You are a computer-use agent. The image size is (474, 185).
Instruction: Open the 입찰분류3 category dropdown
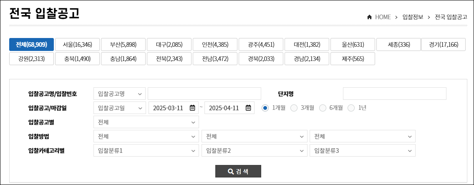point(363,150)
